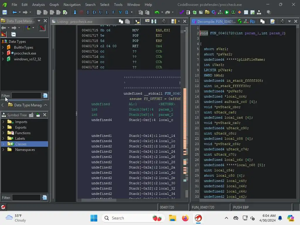Open the Select menu

(105, 5)
